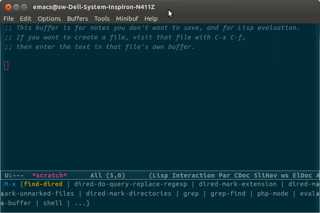Open the File menu

click(x=9, y=19)
